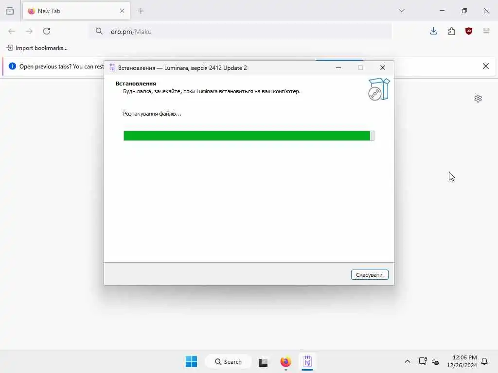Close the Luminara installer dialog
This screenshot has height=373, width=498.
point(383,68)
